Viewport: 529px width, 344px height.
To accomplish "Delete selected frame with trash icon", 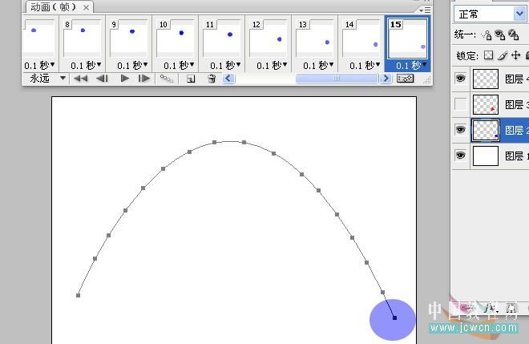I will pos(212,79).
